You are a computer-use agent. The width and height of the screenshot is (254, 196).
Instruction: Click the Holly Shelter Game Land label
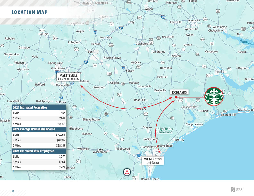165,130
